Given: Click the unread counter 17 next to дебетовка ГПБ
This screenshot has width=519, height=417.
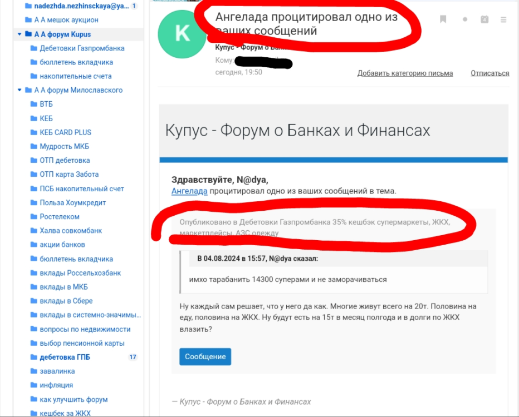Looking at the screenshot, I should (132, 357).
